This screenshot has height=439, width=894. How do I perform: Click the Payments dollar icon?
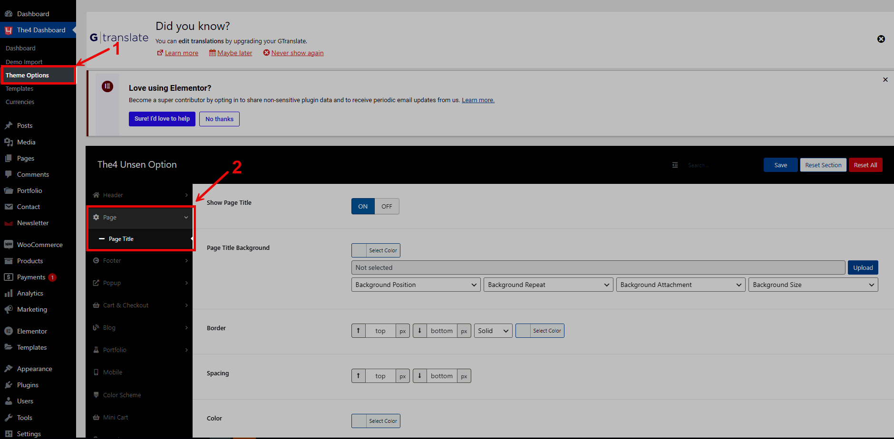coord(9,277)
